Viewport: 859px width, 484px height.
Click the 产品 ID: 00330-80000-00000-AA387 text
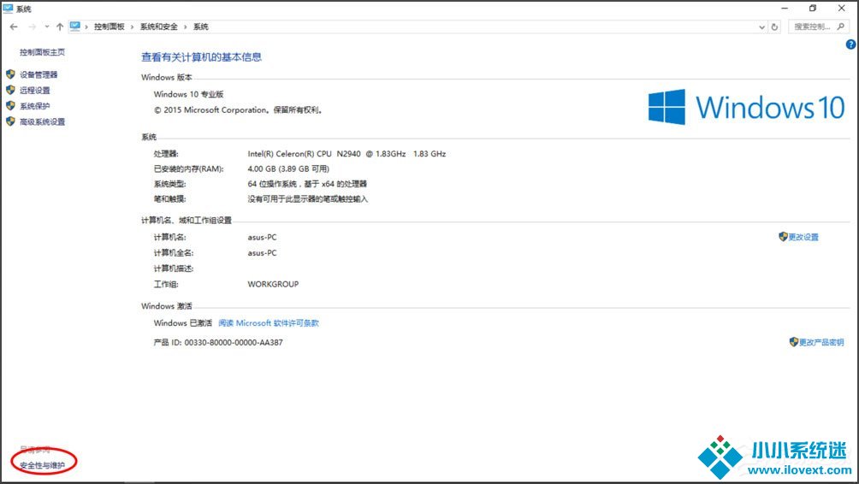click(218, 343)
